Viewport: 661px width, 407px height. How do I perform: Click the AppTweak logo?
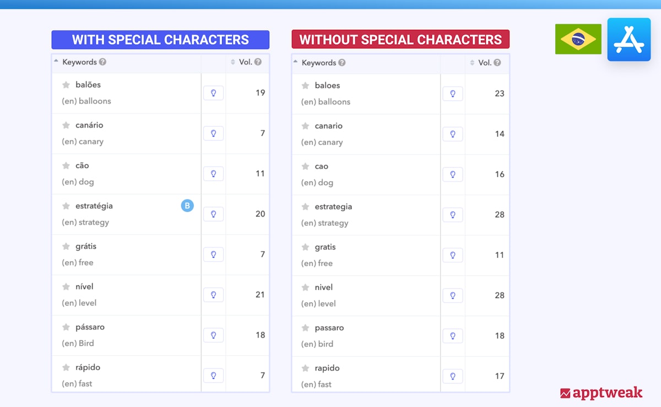tap(601, 393)
